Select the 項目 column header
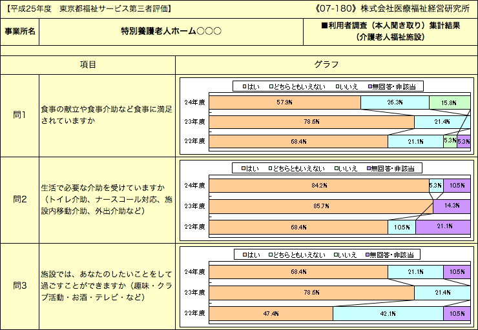Image resolution: width=478 pixels, height=330 pixels. point(88,64)
